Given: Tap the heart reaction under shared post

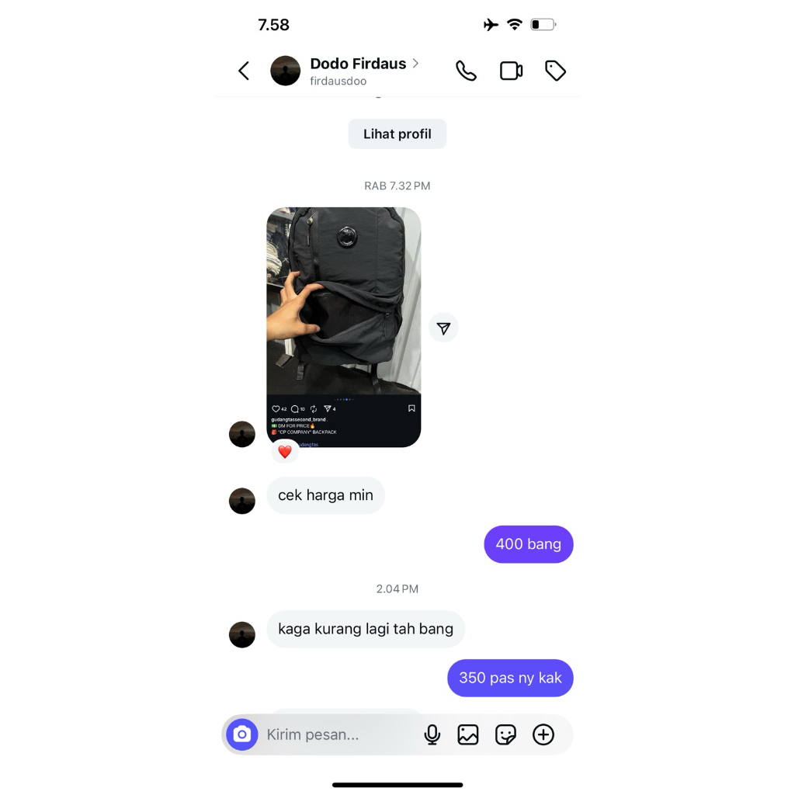Looking at the screenshot, I should pyautogui.click(x=285, y=452).
